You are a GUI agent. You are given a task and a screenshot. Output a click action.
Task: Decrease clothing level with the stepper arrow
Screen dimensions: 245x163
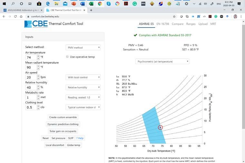tap(38, 108)
